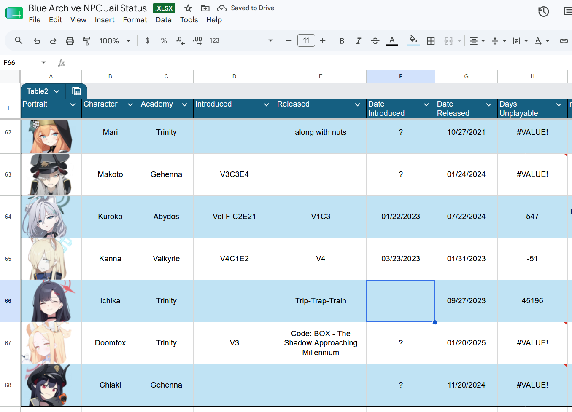Check the Saved to Drive cloud status

pos(246,8)
